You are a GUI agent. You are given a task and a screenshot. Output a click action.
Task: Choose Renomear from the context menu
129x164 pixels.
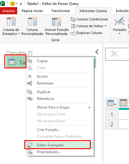pos(60,83)
